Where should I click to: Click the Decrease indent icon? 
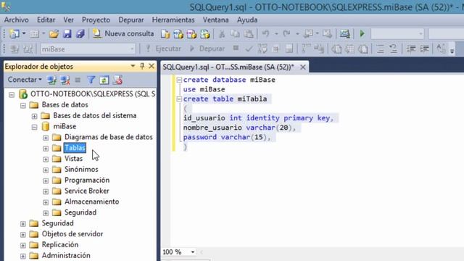411,49
